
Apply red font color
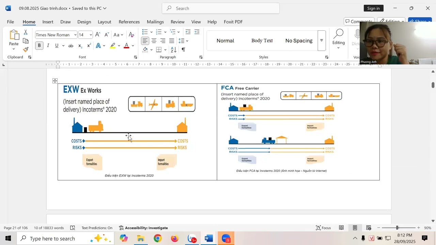click(x=126, y=46)
